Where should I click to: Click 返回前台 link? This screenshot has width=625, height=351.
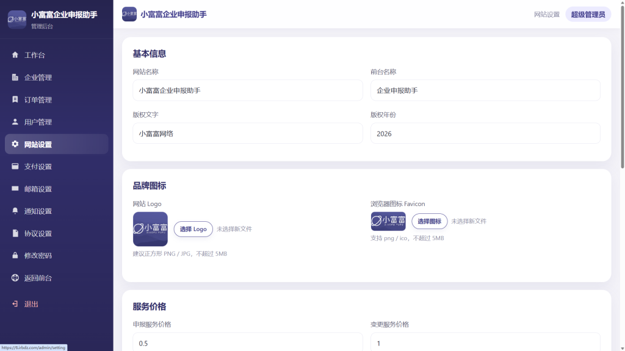pyautogui.click(x=57, y=278)
